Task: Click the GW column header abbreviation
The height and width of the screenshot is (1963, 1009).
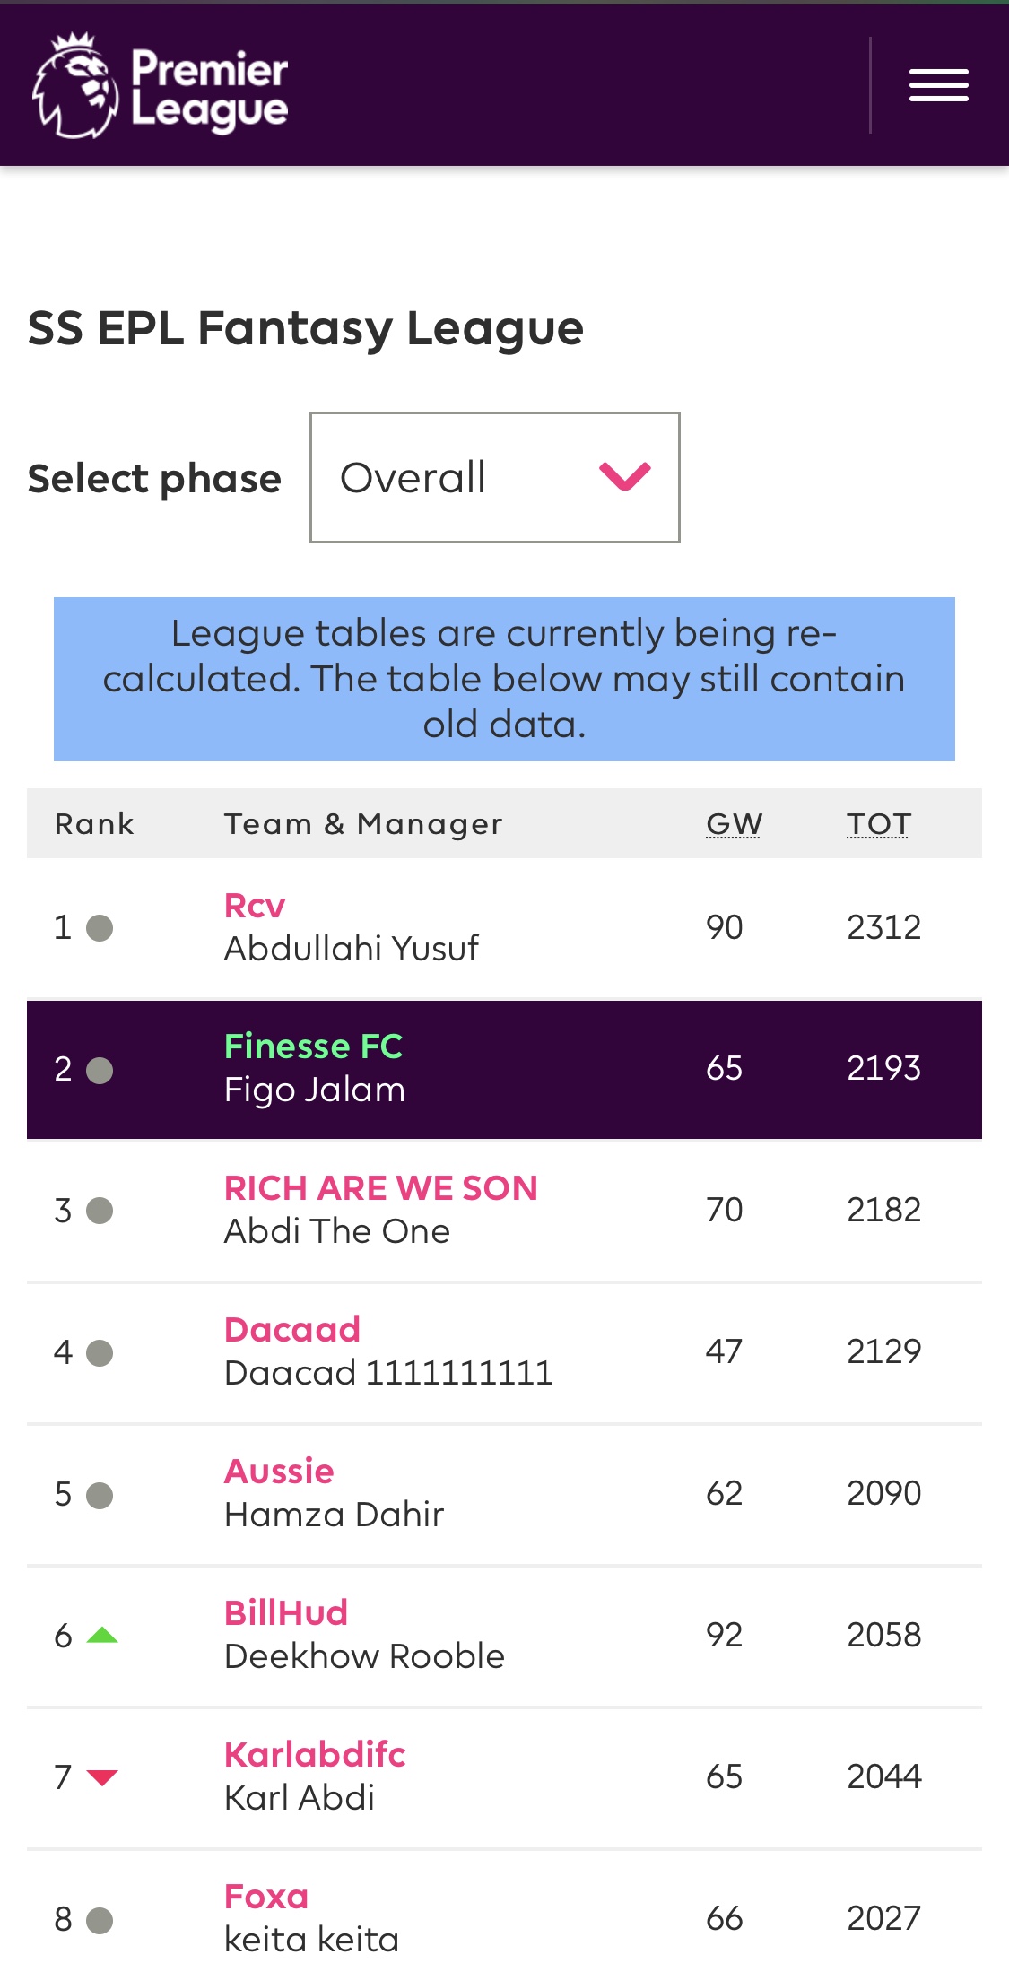Action: click(734, 823)
